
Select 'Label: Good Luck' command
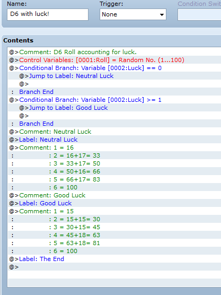114,203
